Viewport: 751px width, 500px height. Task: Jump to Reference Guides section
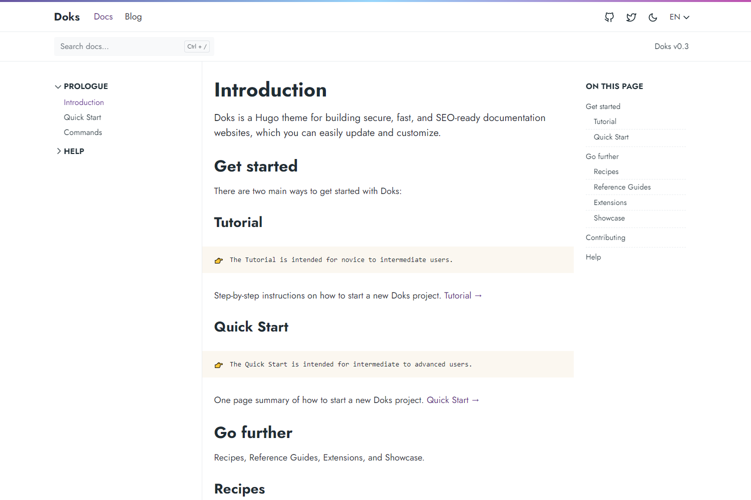[x=622, y=187]
